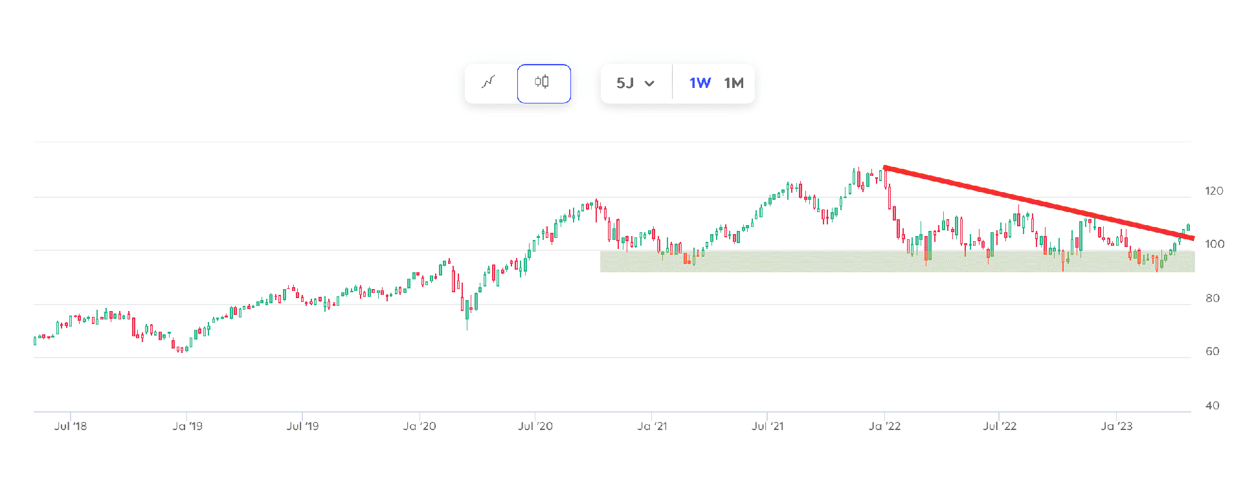Click the Ja '20 axis label

point(420,426)
